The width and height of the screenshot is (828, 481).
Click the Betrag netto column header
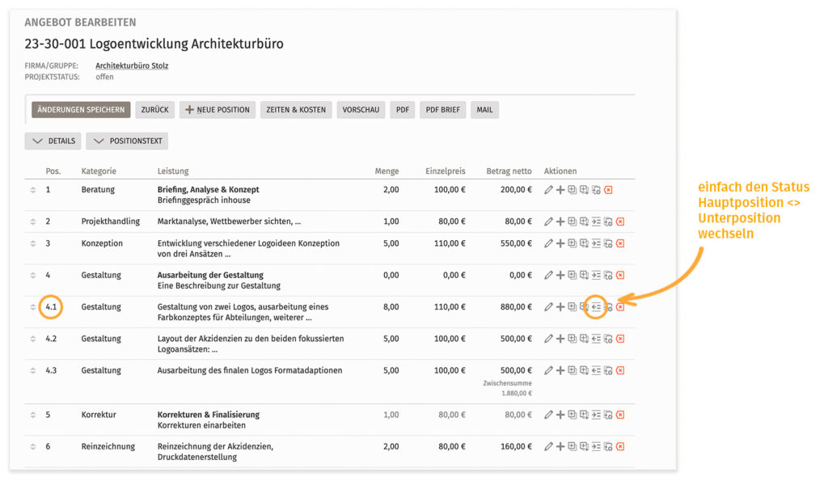(x=509, y=171)
